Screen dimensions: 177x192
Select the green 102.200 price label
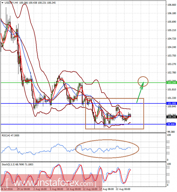(171, 83)
